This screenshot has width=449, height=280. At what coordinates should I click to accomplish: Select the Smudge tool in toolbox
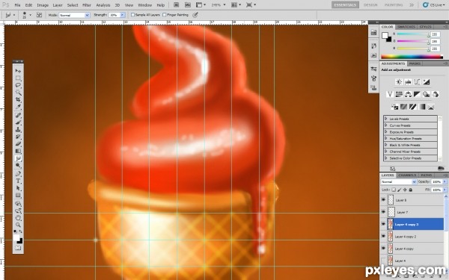[x=18, y=158]
